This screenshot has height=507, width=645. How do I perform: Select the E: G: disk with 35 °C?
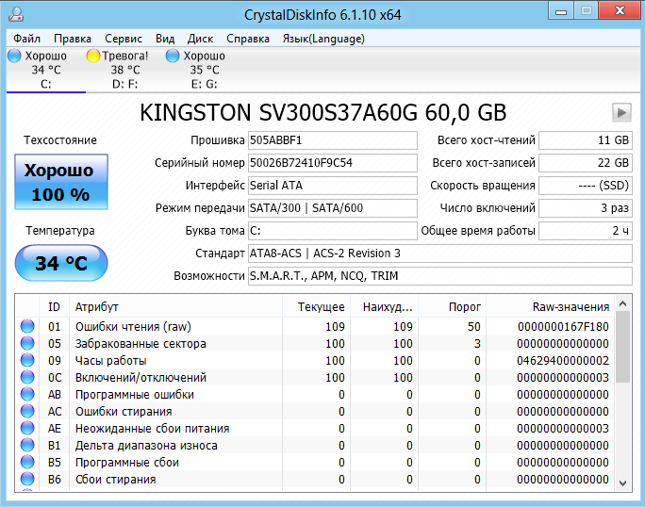tap(204, 70)
